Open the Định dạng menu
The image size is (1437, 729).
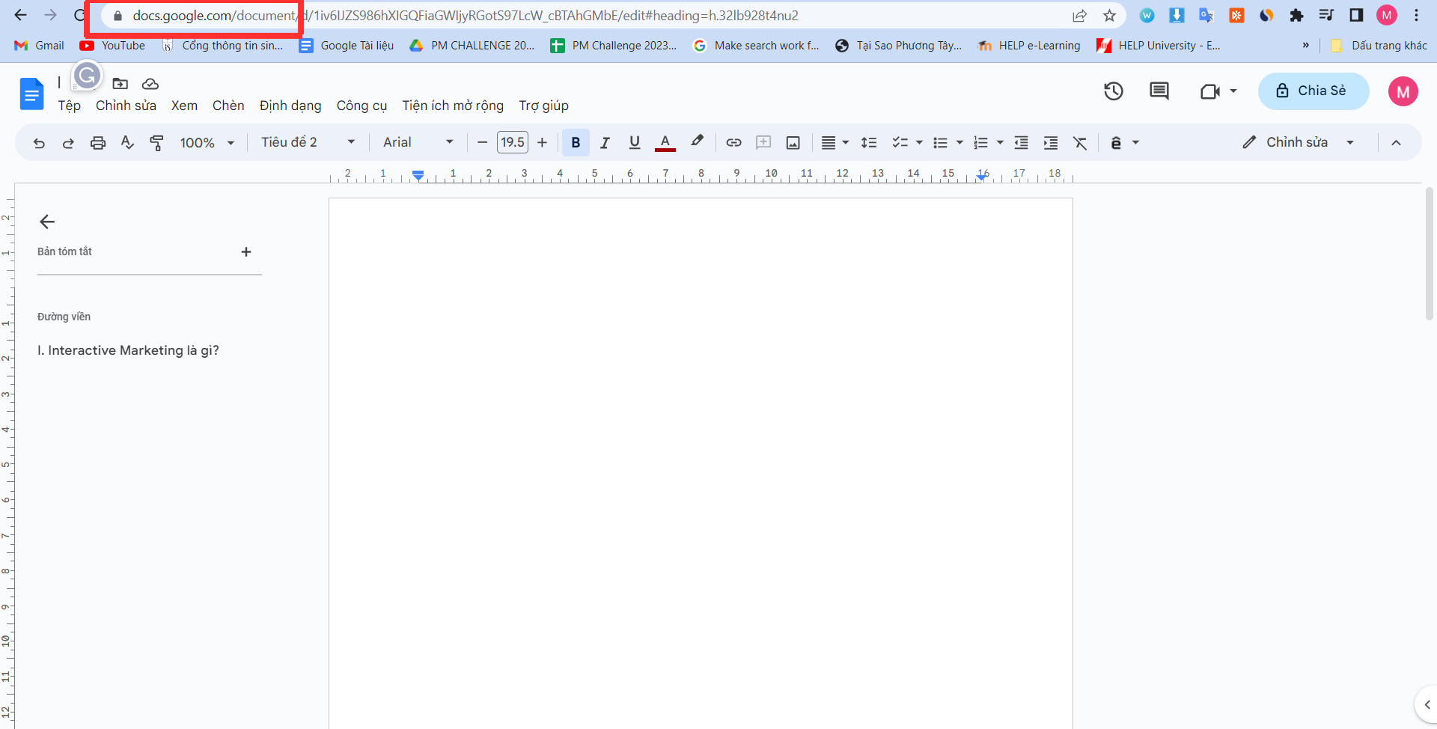[290, 106]
